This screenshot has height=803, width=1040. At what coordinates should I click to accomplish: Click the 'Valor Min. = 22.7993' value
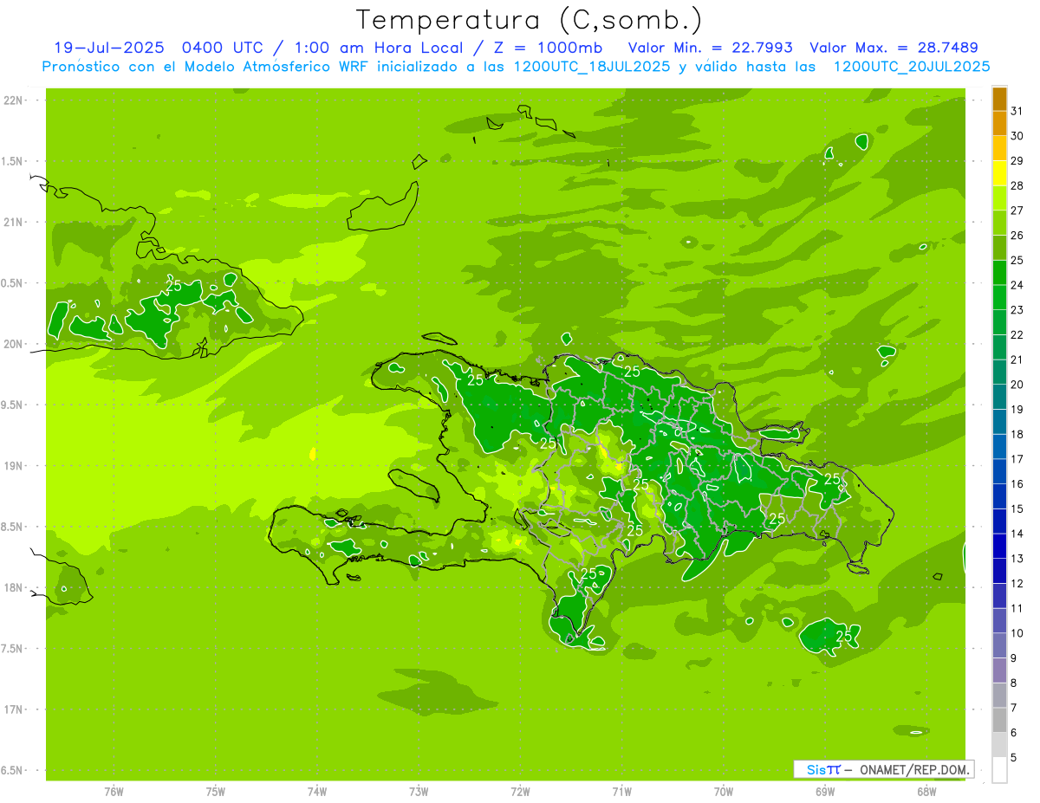[710, 48]
